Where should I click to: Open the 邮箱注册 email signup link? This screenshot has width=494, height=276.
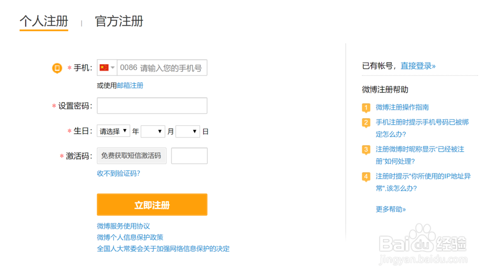[x=130, y=85]
